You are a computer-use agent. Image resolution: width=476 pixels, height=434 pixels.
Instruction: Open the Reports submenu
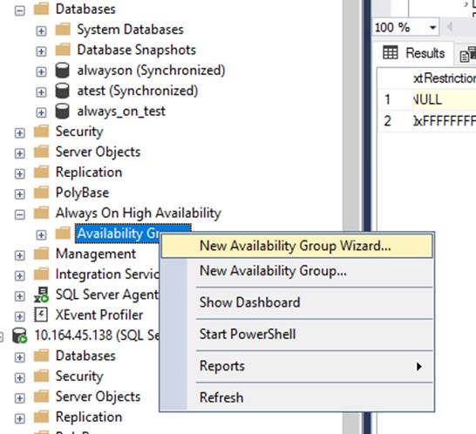[x=297, y=366]
